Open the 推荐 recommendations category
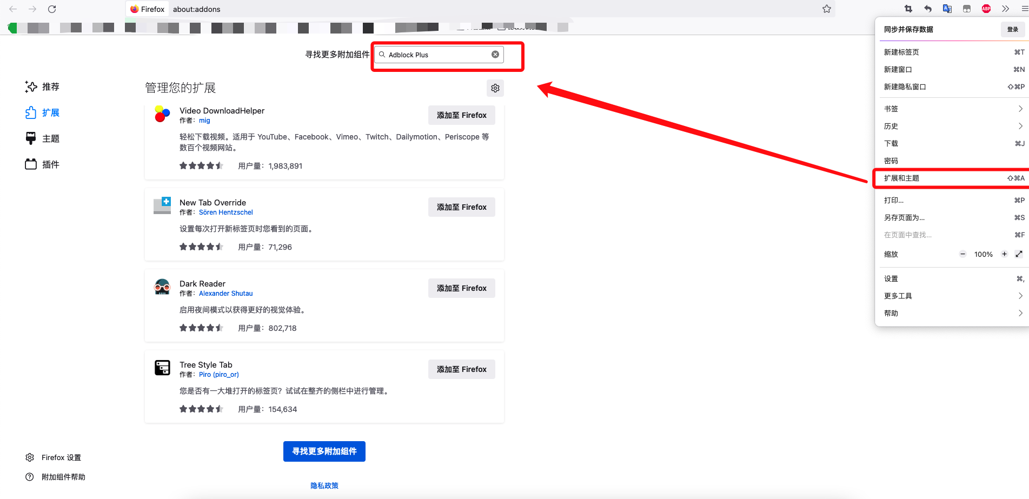1029x499 pixels. (42, 87)
